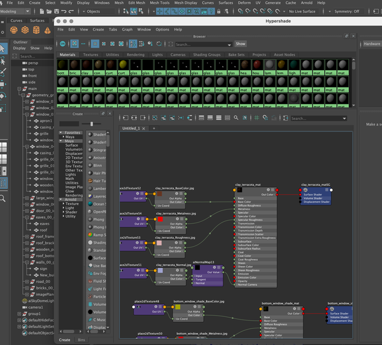Expand the Texture item under Arnold
The image size is (382, 345).
[63, 203]
